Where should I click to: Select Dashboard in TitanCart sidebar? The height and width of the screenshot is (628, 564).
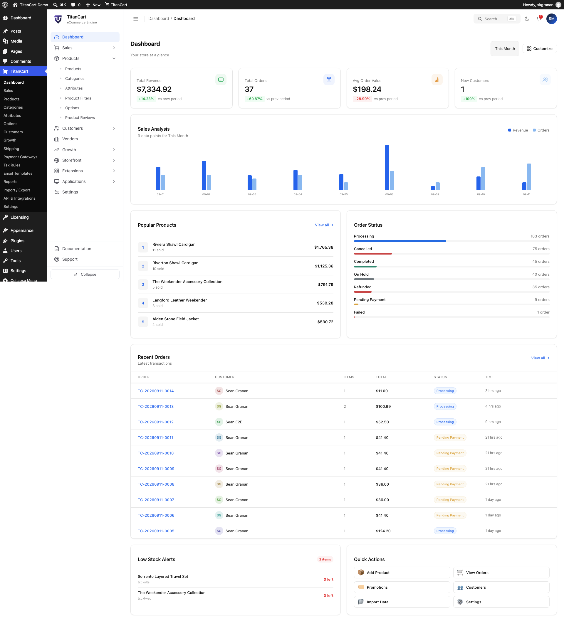coord(85,37)
